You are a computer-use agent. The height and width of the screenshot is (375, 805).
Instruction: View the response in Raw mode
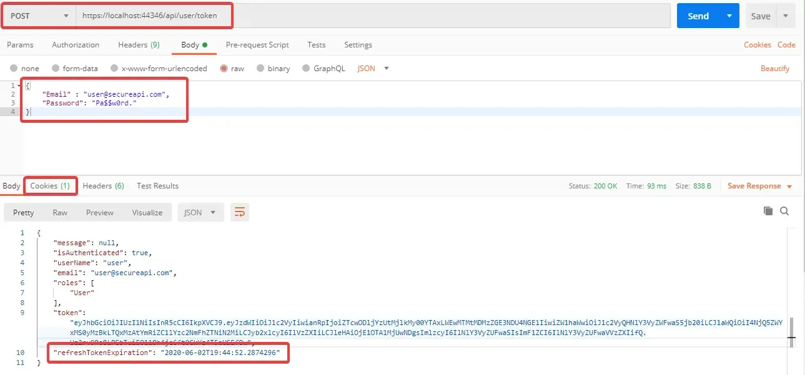pos(60,212)
